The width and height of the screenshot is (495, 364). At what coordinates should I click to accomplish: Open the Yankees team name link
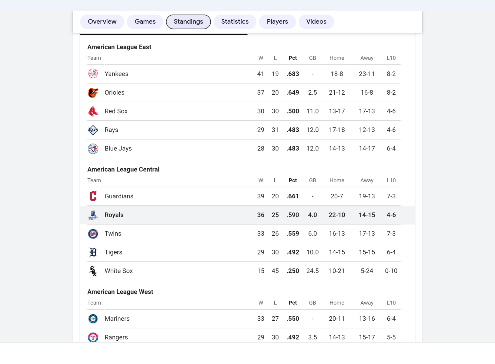click(116, 74)
